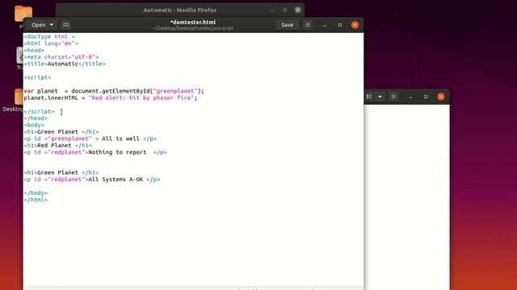Image resolution: width=517 pixels, height=290 pixels.
Task: Click the opening '<head>' tag line
Action: click(x=34, y=50)
